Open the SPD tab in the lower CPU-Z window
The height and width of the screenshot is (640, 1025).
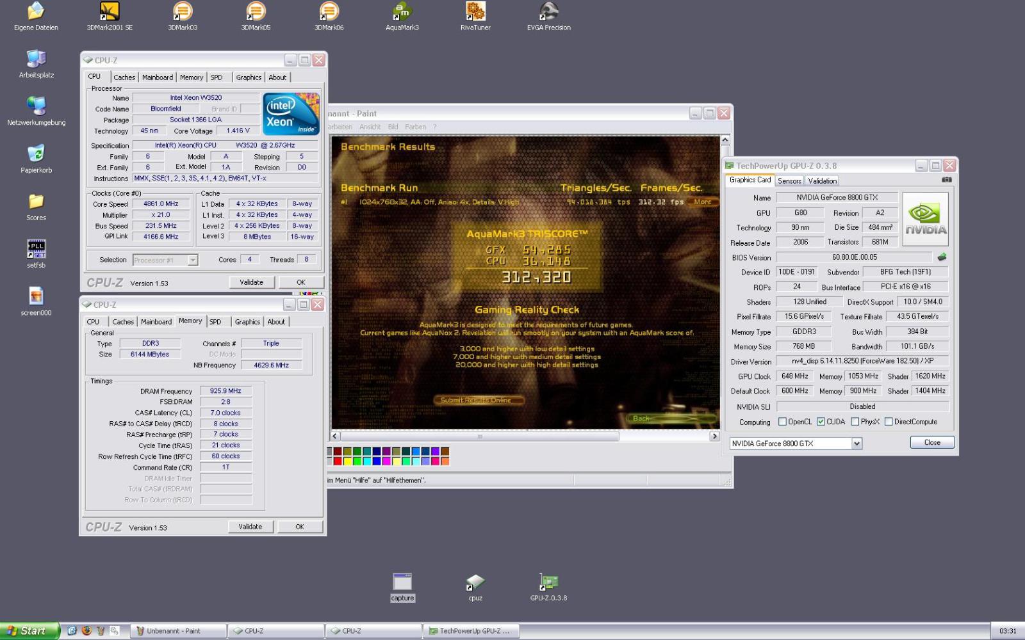tap(215, 322)
